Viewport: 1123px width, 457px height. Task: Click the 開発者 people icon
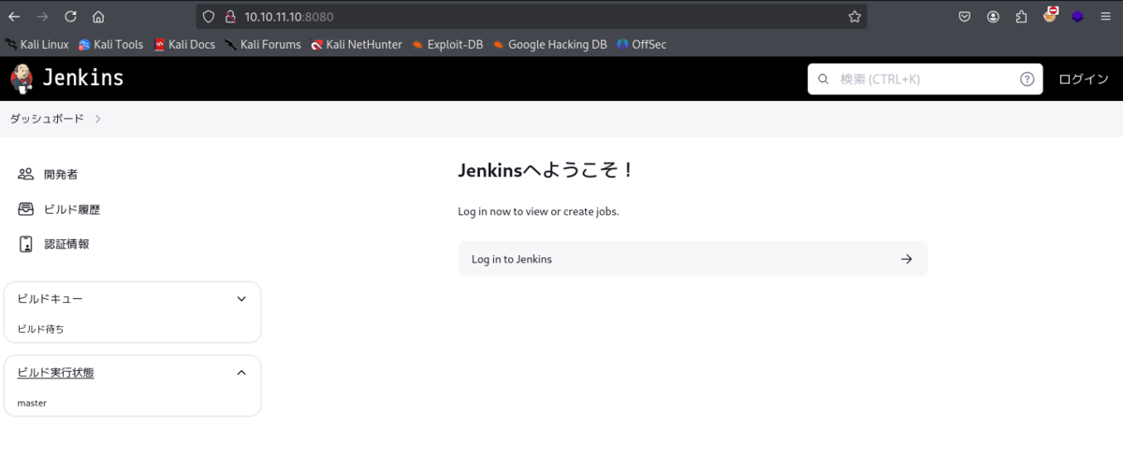[x=26, y=174]
